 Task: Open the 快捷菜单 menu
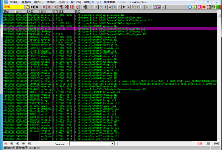click(x=109, y=2)
